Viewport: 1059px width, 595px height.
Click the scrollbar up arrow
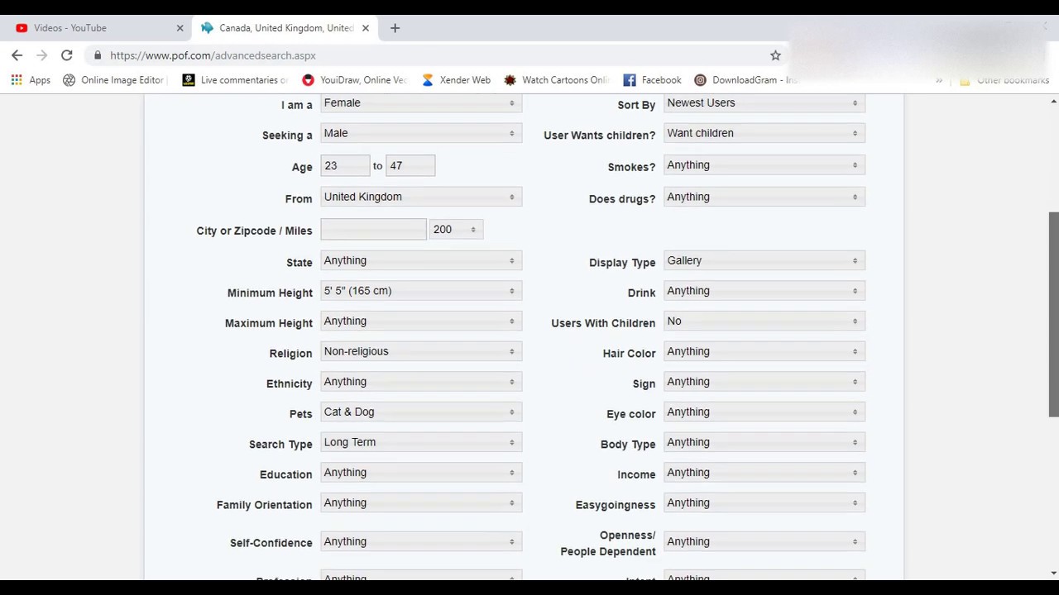coord(1053,101)
